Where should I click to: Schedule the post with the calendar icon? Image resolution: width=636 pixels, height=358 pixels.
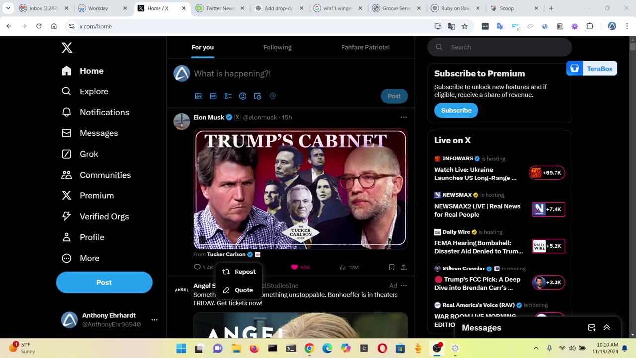pyautogui.click(x=258, y=96)
